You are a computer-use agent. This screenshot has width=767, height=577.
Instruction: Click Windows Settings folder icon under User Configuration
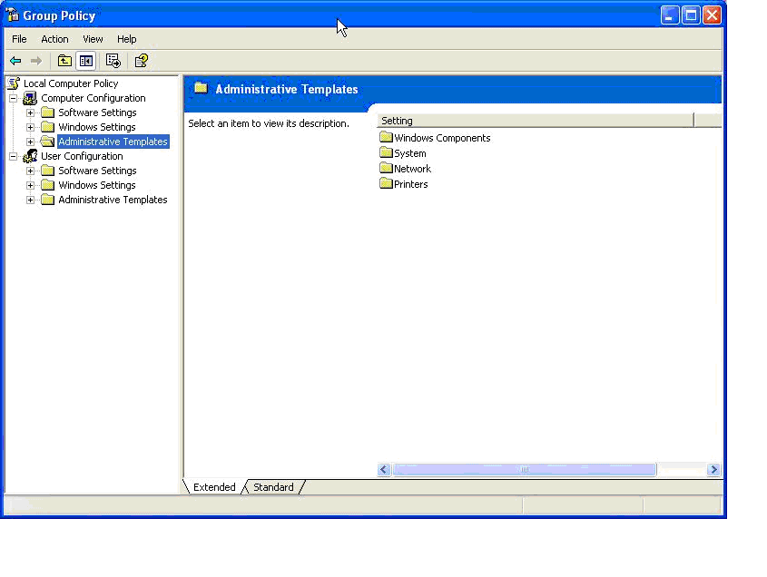click(x=47, y=185)
